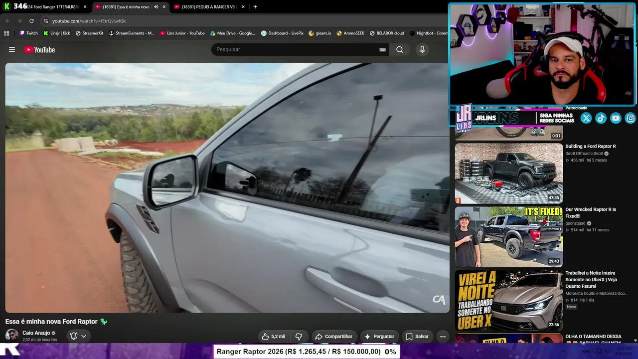The height and width of the screenshot is (359, 638).
Task: Click the Perguntar button
Action: 379,337
